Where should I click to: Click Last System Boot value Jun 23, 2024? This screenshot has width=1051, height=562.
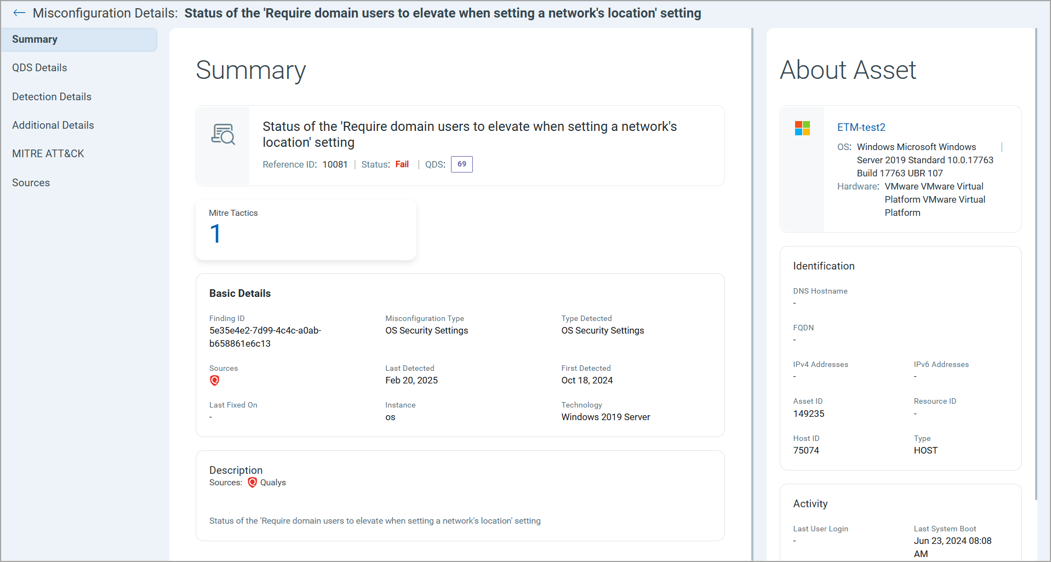click(953, 547)
